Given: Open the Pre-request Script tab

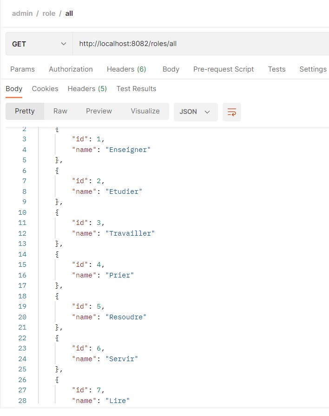Looking at the screenshot, I should click(x=224, y=69).
